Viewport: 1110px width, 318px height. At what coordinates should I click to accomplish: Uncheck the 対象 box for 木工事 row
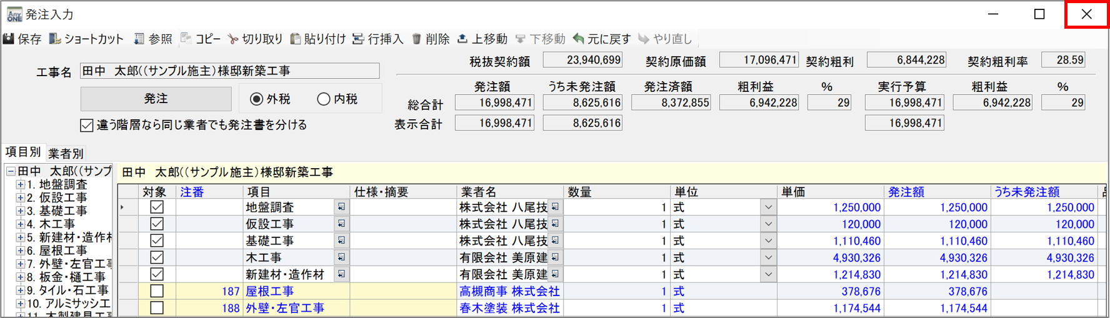(x=157, y=257)
